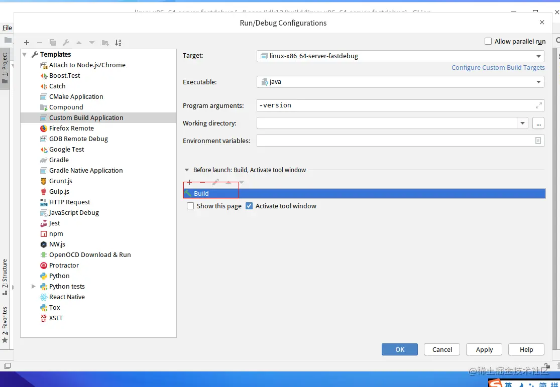Expand the Python tests node
Viewport: 560px width, 387px height.
coord(34,286)
